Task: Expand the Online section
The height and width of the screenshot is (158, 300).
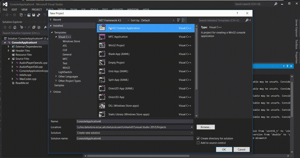Action: (51, 92)
